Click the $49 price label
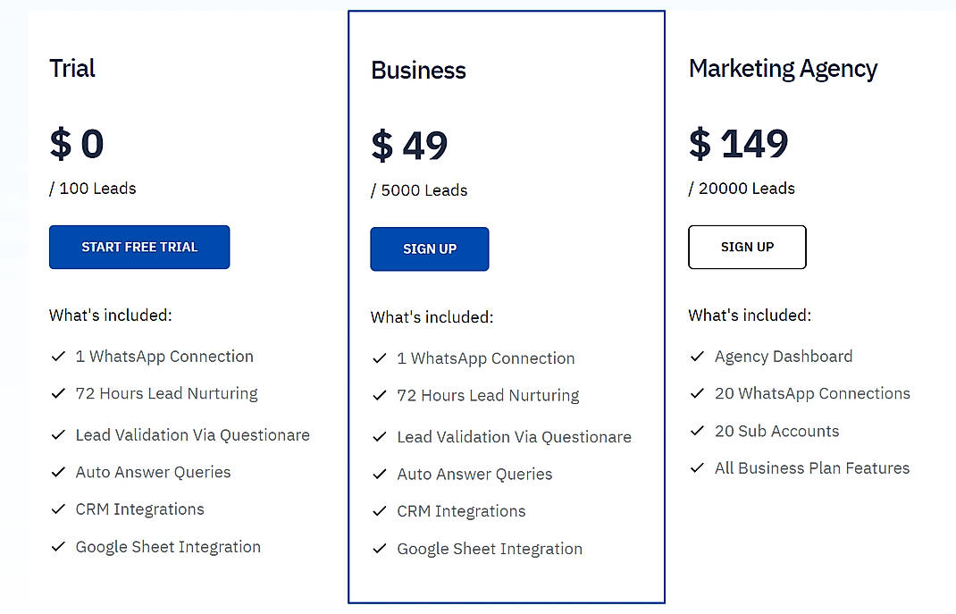The width and height of the screenshot is (956, 614). 409,144
